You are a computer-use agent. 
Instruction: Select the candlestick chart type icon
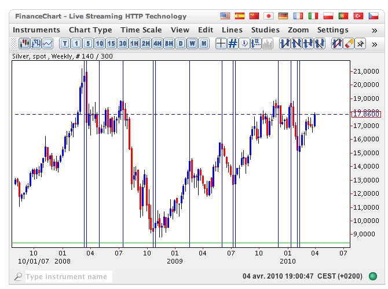(25, 43)
